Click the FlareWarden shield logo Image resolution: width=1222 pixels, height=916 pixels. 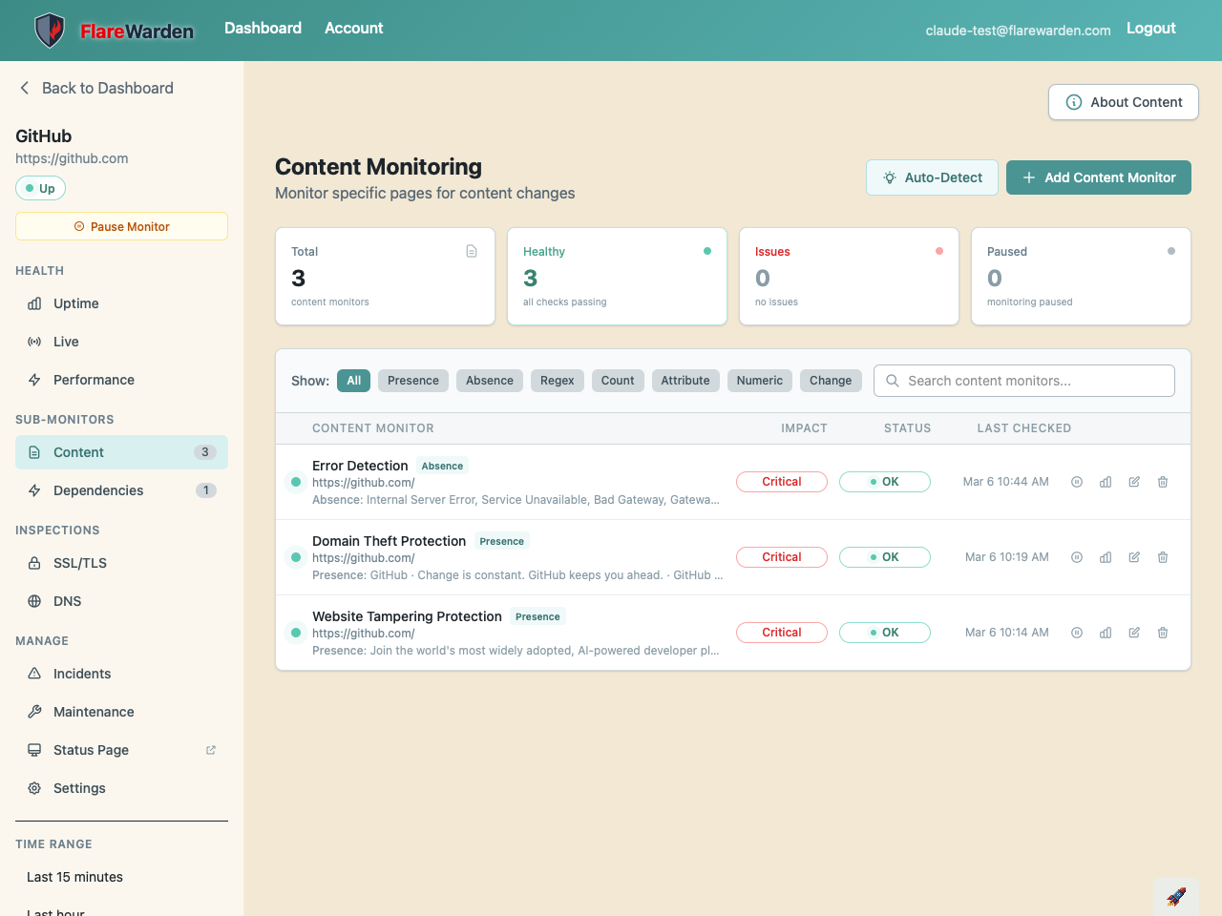click(x=50, y=31)
